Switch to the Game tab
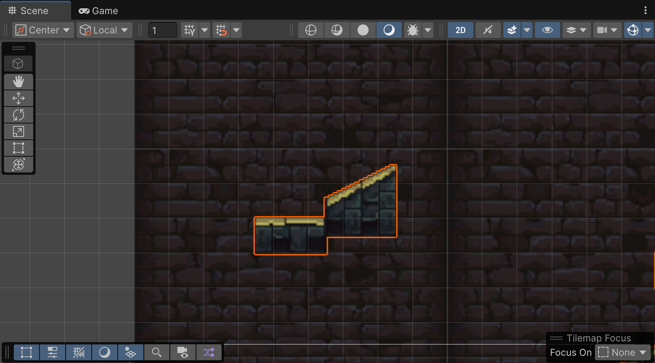 (x=98, y=11)
